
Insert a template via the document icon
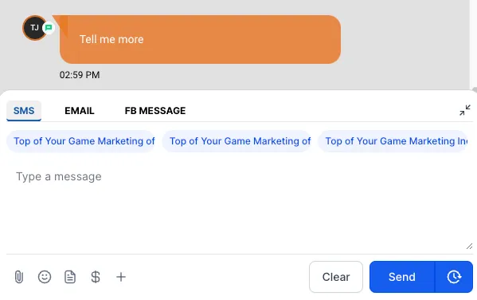pos(70,277)
